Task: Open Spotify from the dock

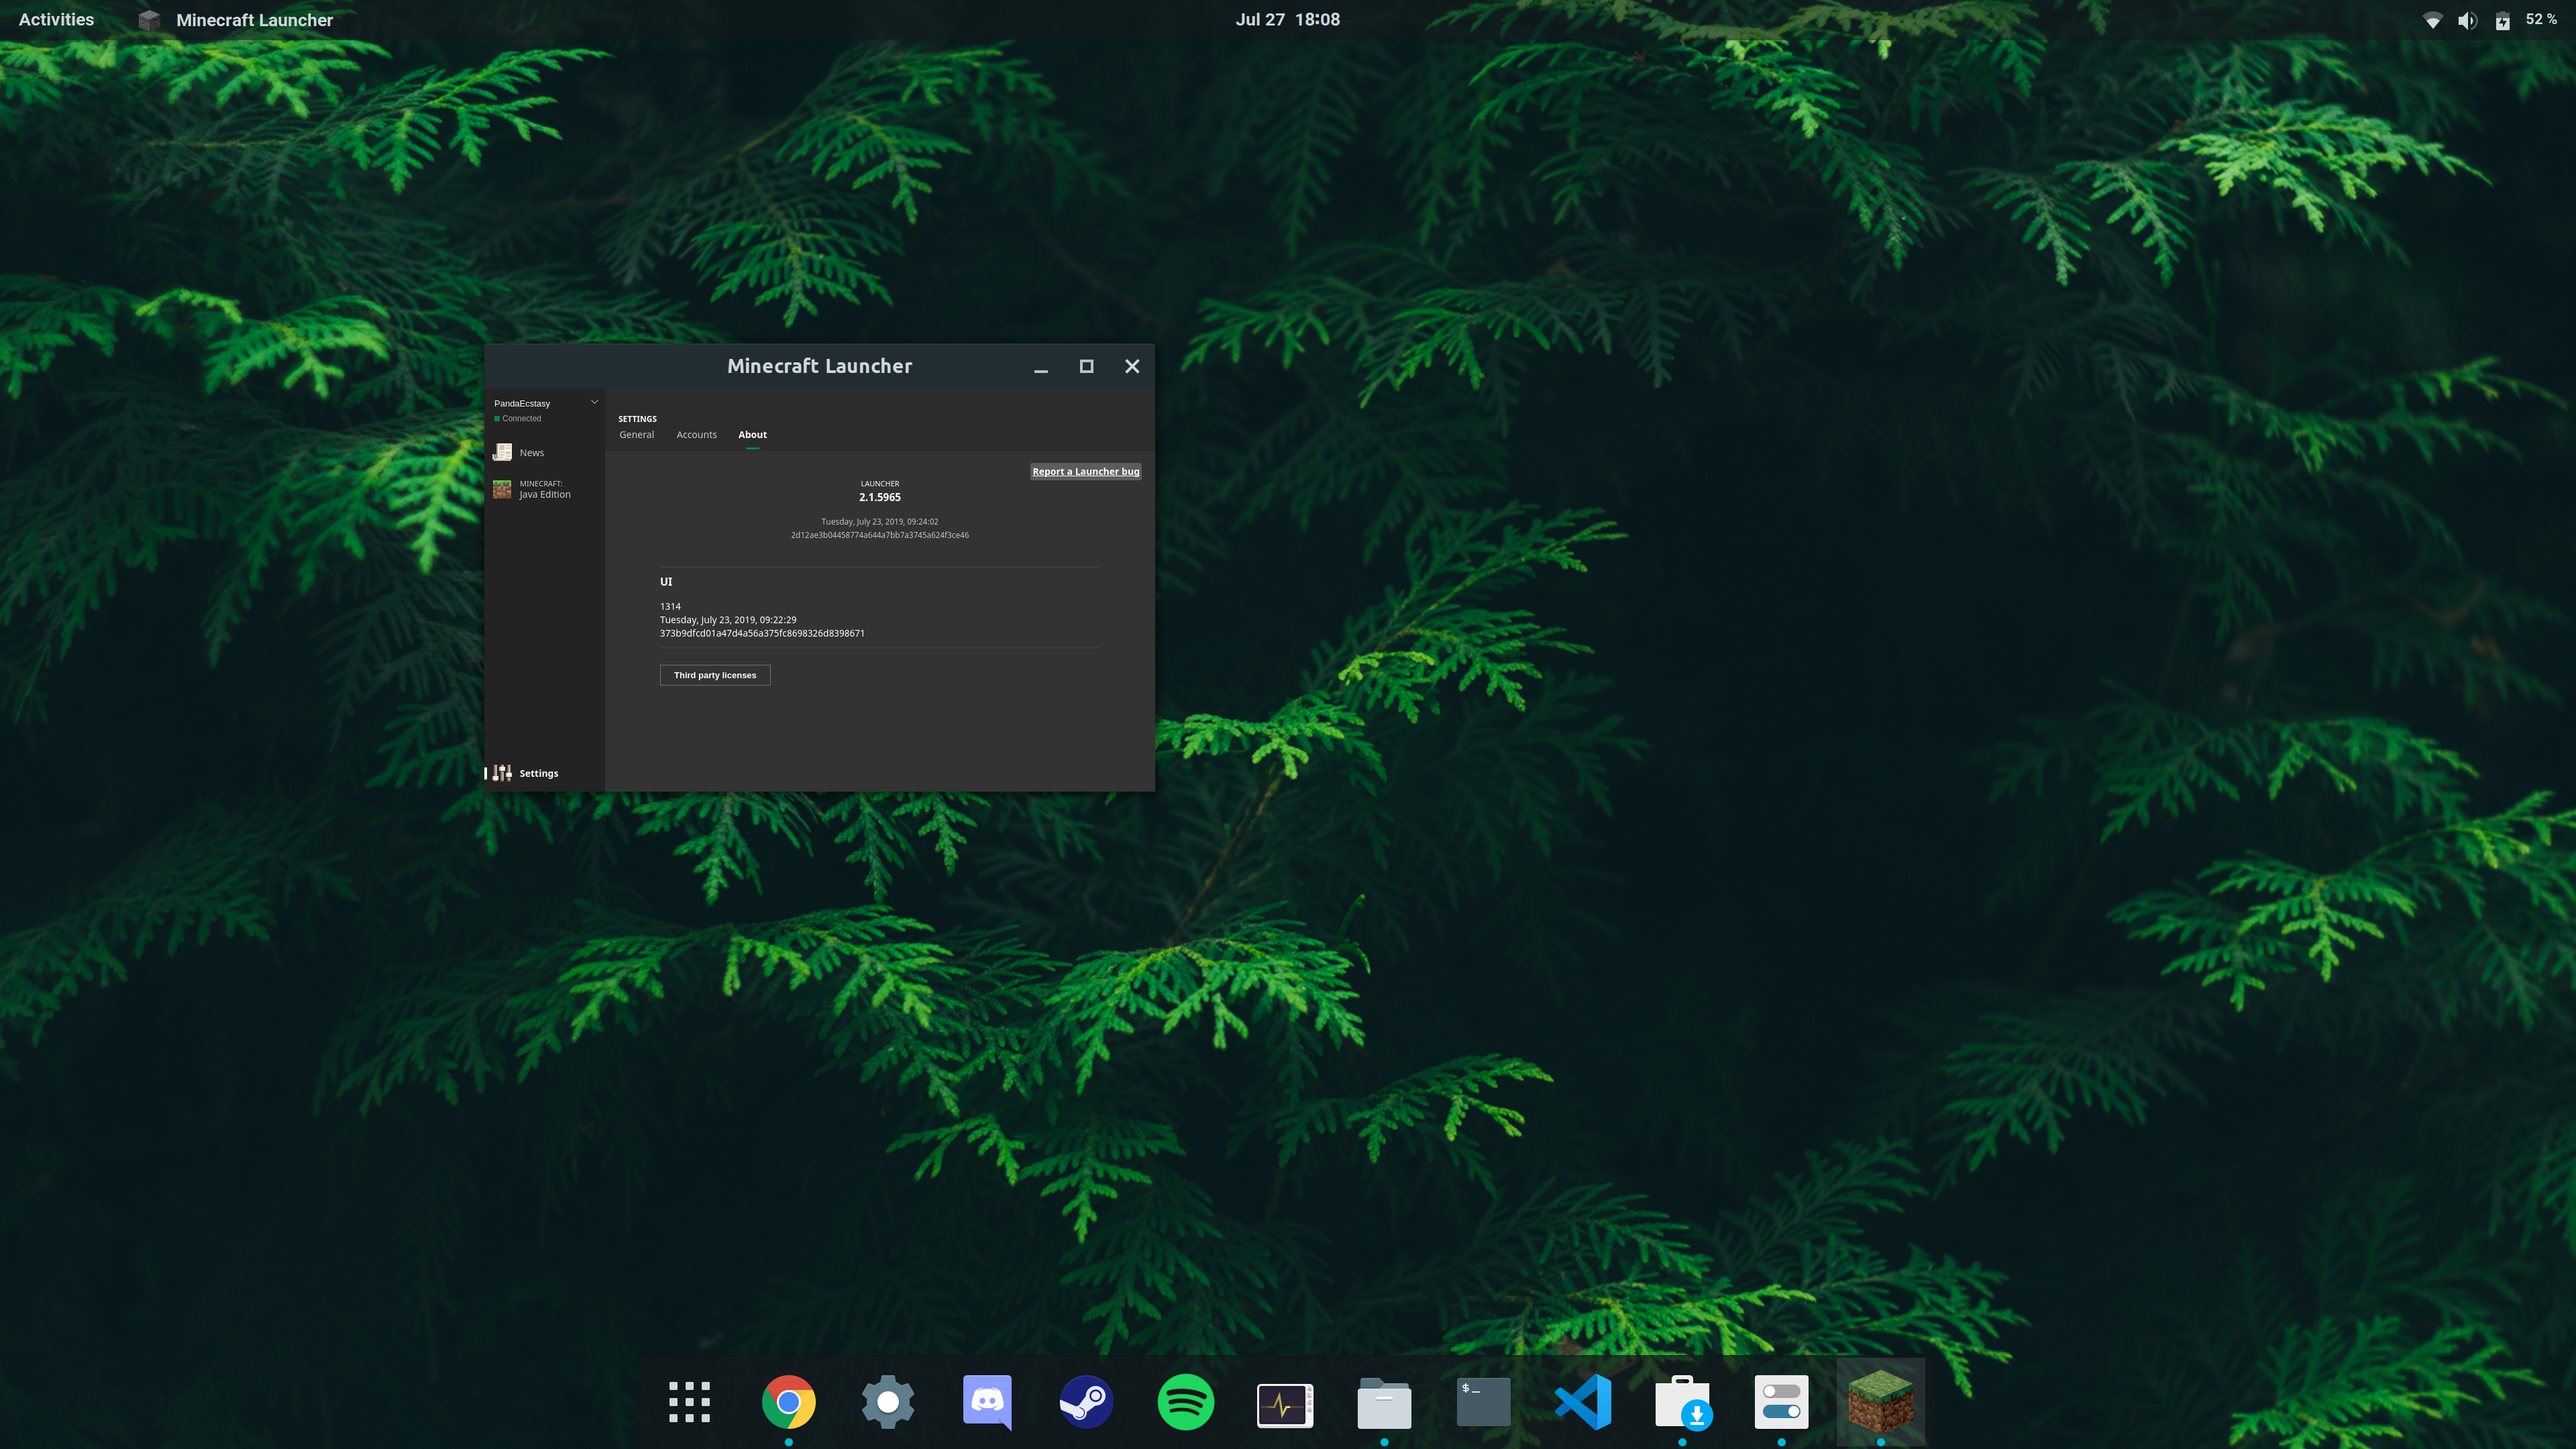Action: click(1185, 1402)
